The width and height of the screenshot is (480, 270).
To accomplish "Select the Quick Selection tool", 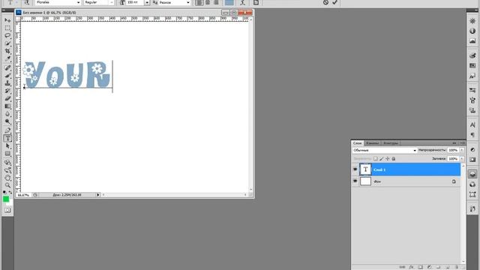I will (x=7, y=43).
